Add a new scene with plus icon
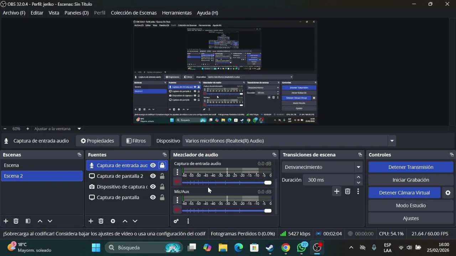Viewport: 456px width, 256px height. point(6,221)
